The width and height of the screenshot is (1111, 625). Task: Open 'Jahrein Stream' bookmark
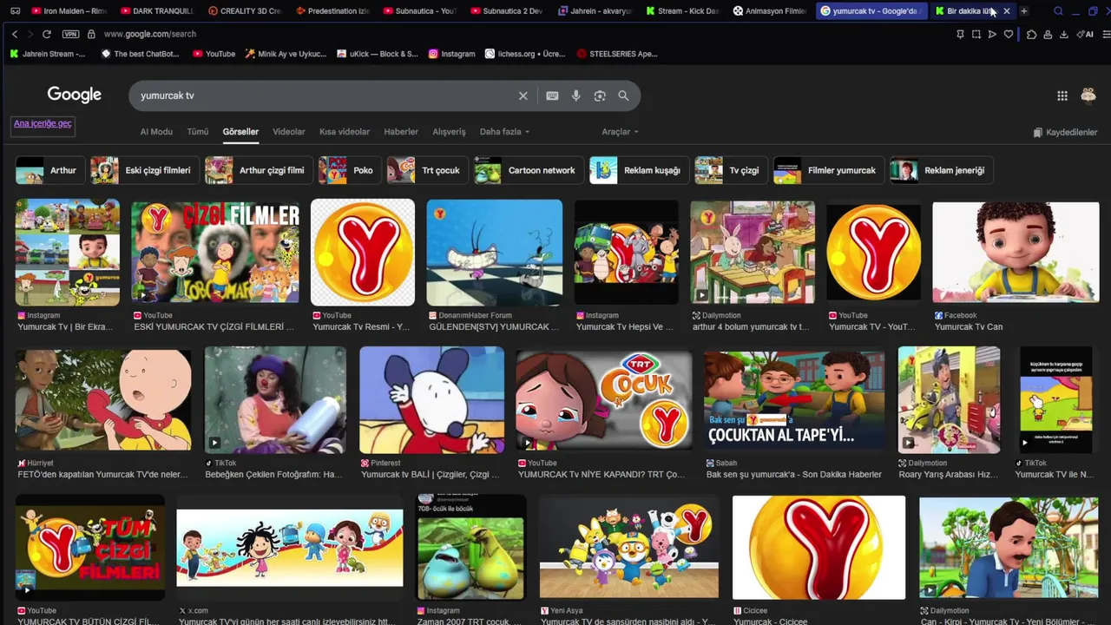point(48,54)
